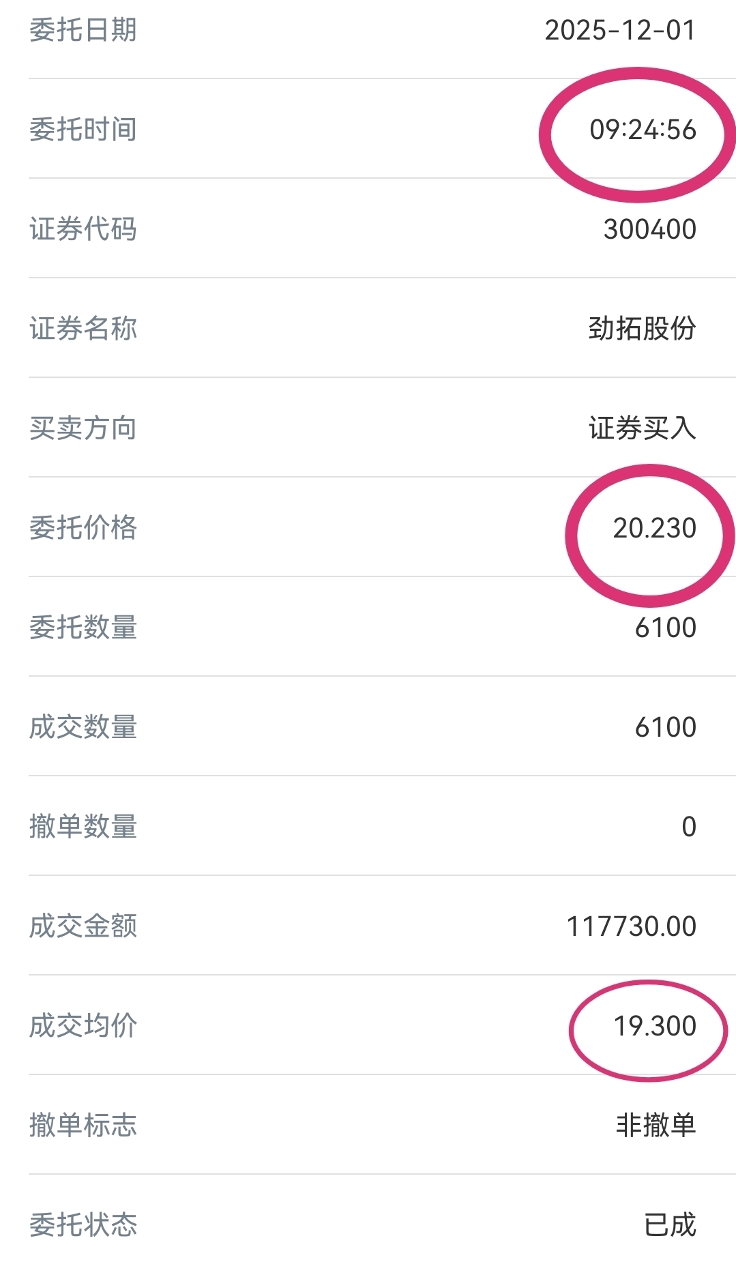Tap the 证券代码 label

(x=83, y=229)
